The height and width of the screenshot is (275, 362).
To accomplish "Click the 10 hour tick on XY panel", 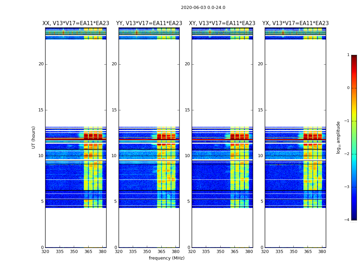I will pyautogui.click(x=187, y=156).
